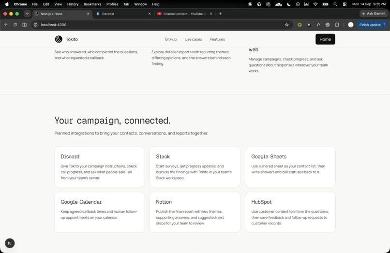Click the Wi-Fi status icon

coord(315,4)
